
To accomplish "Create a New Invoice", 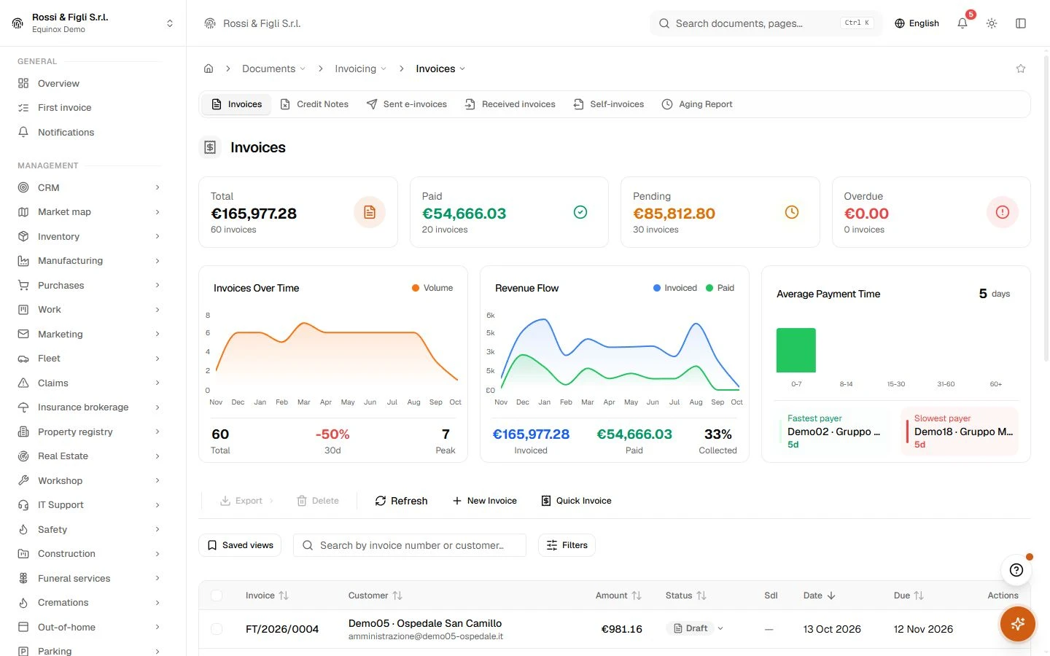I will point(484,501).
